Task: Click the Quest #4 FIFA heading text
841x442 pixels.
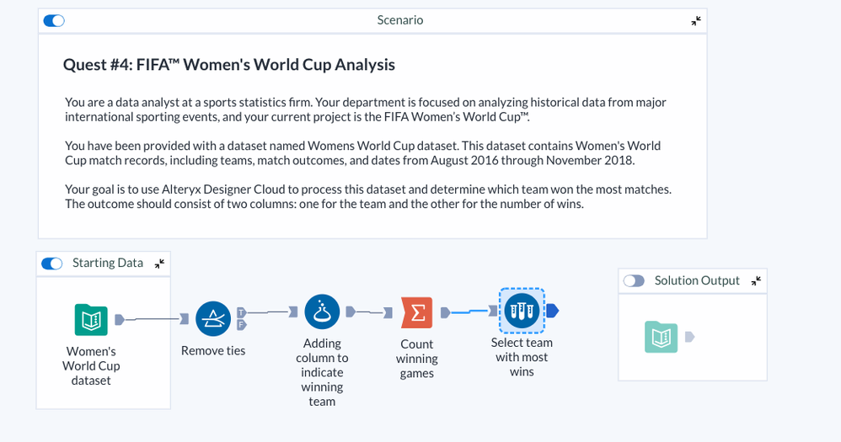Action: coord(229,65)
